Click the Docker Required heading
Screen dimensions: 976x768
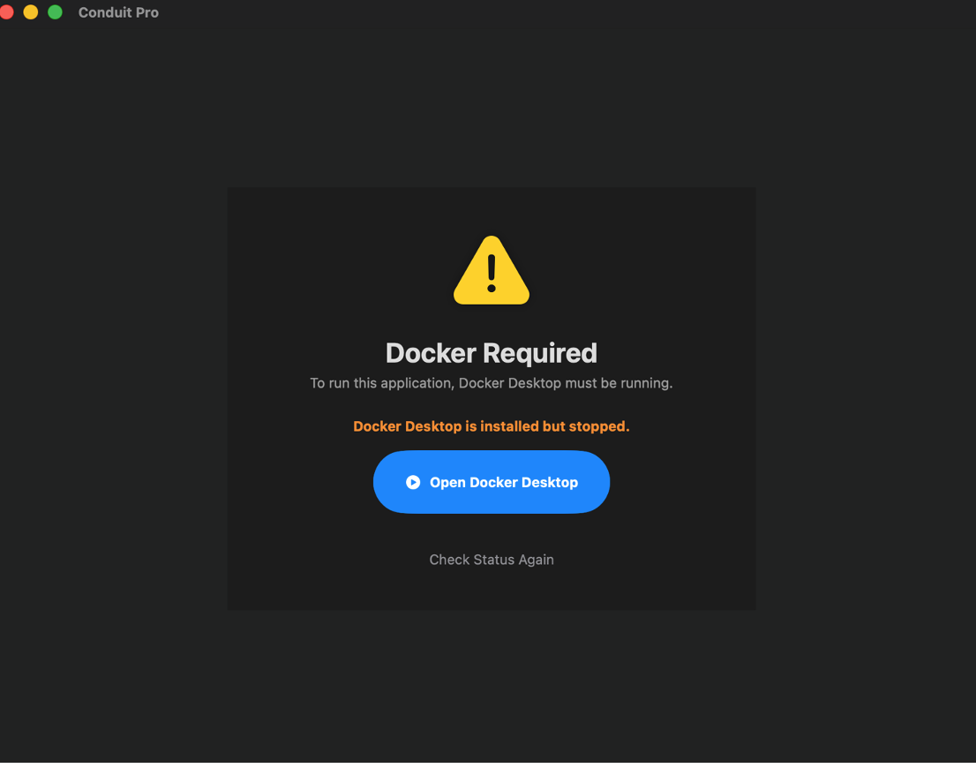coord(491,353)
